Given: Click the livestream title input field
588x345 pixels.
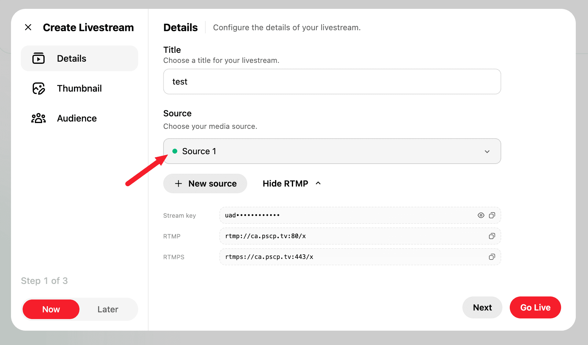Looking at the screenshot, I should pyautogui.click(x=332, y=82).
